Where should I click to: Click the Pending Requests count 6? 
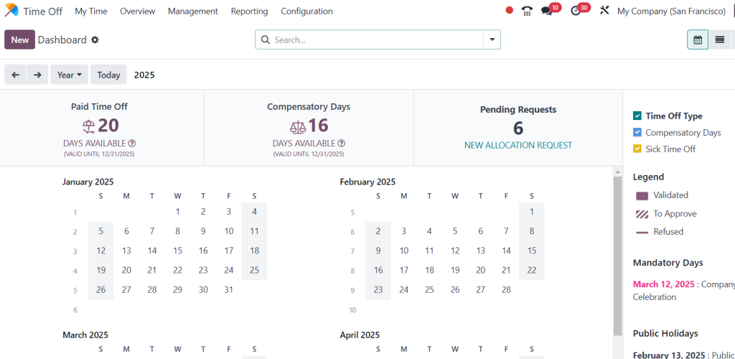pyautogui.click(x=518, y=128)
